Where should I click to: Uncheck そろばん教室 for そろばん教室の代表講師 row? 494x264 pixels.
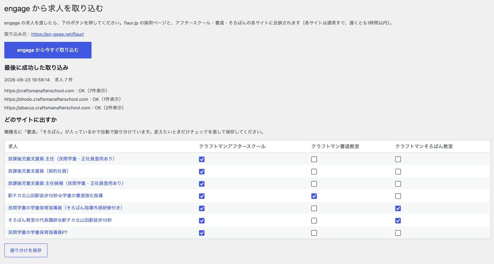click(398, 221)
